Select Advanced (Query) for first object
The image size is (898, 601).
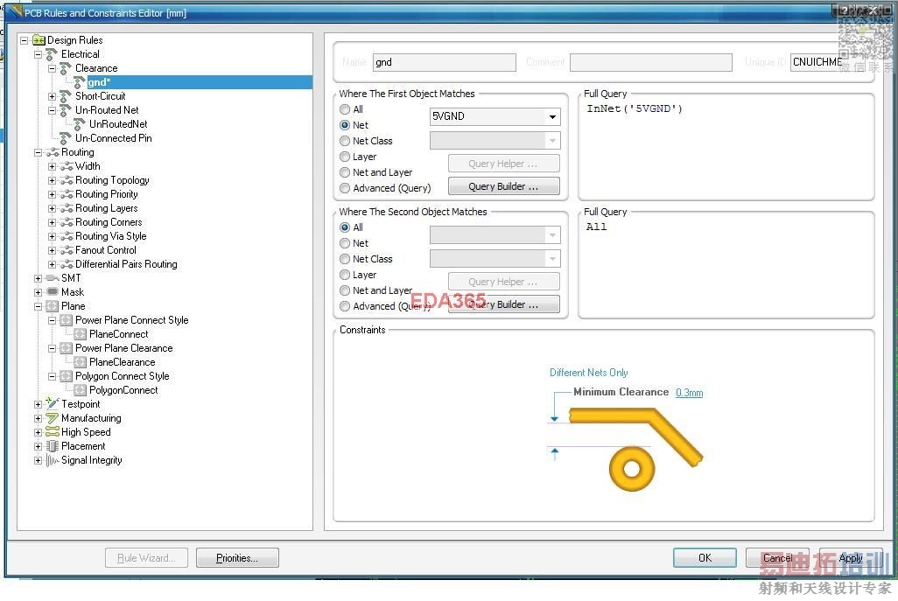click(x=345, y=188)
